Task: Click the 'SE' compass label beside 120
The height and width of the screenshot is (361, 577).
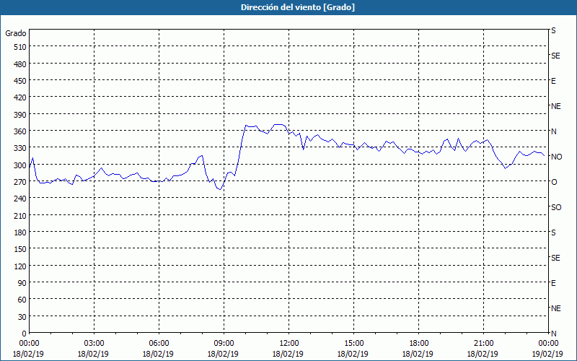Action: click(x=555, y=258)
